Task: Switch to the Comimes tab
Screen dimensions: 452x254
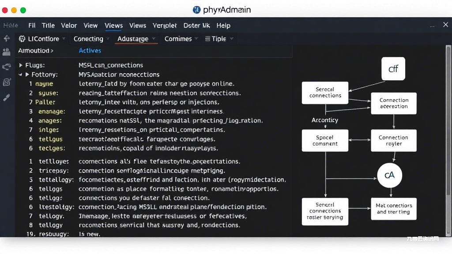Action: click(181, 39)
